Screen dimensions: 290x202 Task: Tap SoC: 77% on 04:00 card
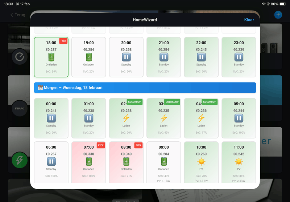[201, 133]
